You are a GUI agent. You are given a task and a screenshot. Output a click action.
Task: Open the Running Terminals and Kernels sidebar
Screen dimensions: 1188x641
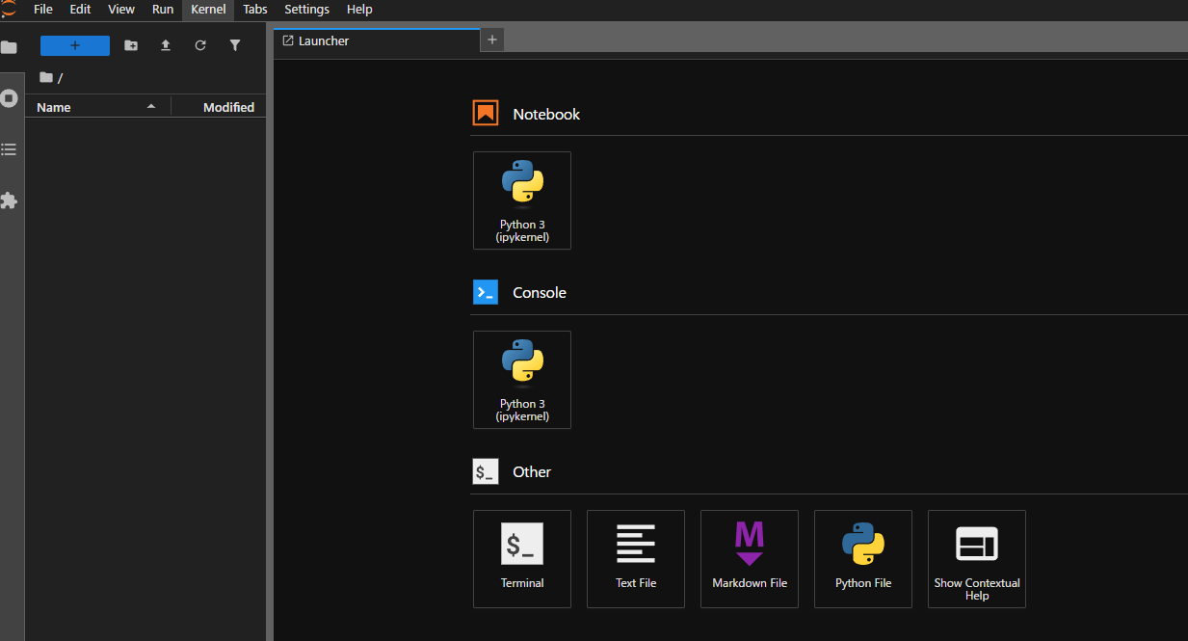tap(10, 98)
